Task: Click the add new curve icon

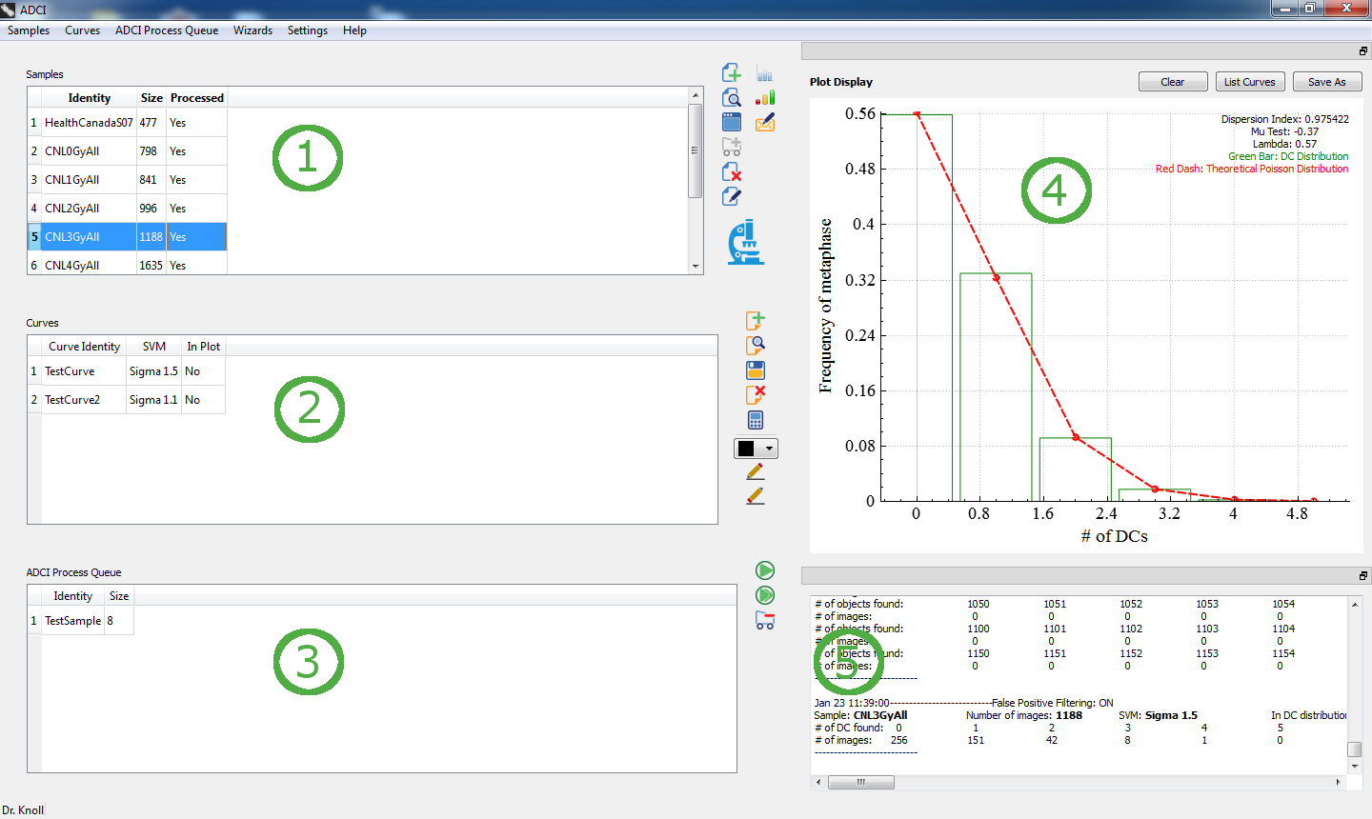Action: click(x=756, y=321)
